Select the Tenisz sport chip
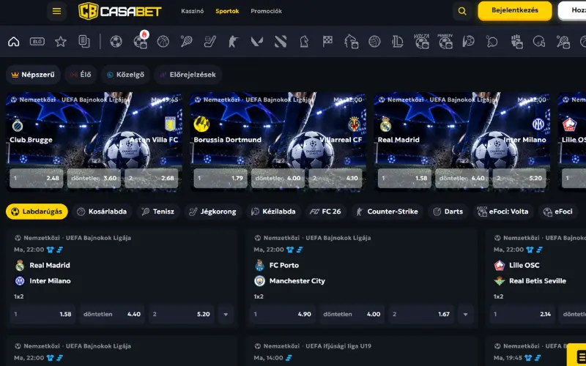Viewport: 586px width, 366px height. pos(158,212)
